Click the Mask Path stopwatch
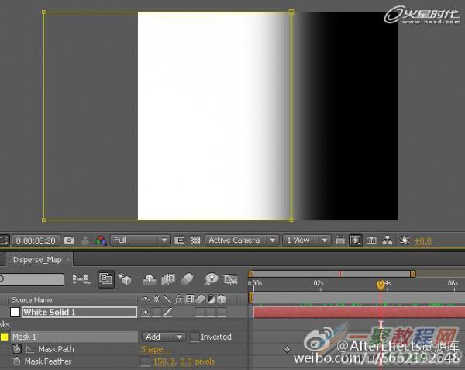Screen dimensions: 465x370 pos(16,349)
